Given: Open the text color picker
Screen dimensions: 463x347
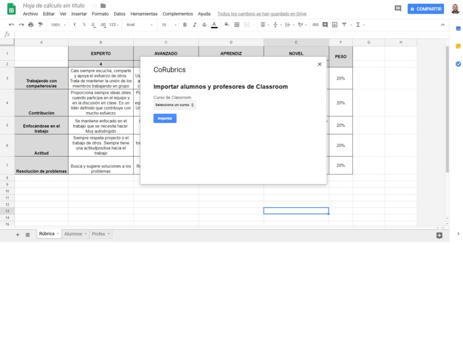Looking at the screenshot, I should pyautogui.click(x=214, y=25).
